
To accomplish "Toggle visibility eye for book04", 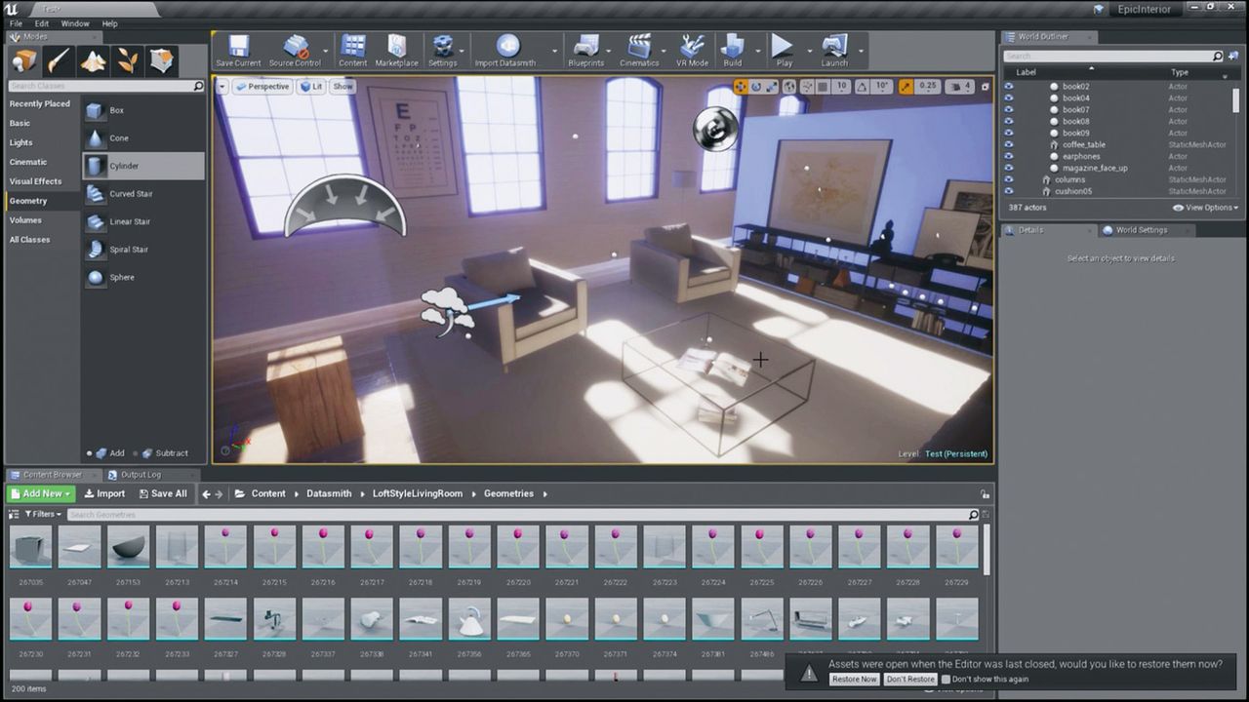I will 1009,97.
